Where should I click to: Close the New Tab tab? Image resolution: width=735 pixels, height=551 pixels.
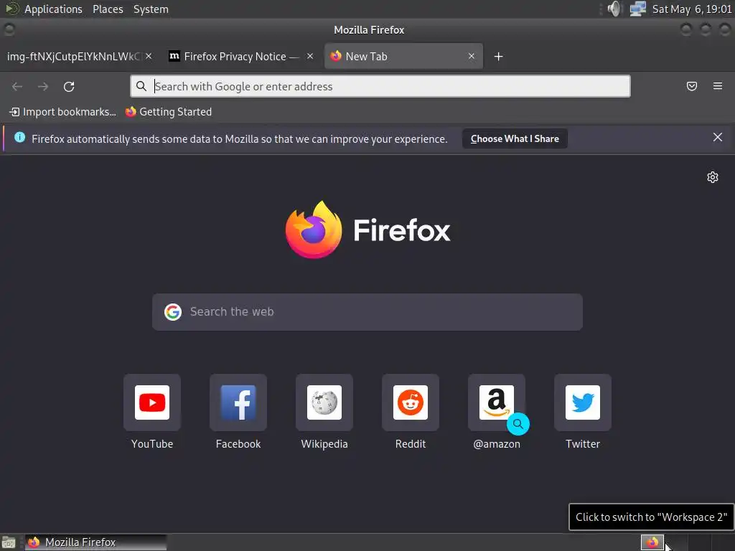pyautogui.click(x=471, y=56)
